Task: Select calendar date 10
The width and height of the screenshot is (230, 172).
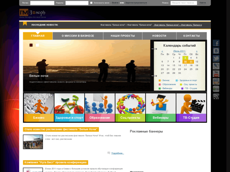Action: coord(185,62)
